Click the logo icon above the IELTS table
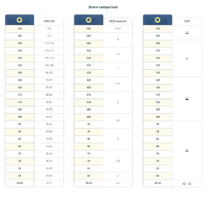Image resolution: width=208 pixels, height=197 pixels. [x=89, y=20]
